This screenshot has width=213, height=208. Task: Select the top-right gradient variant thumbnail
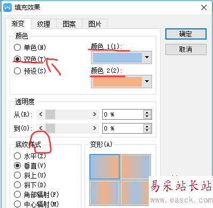click(135, 167)
